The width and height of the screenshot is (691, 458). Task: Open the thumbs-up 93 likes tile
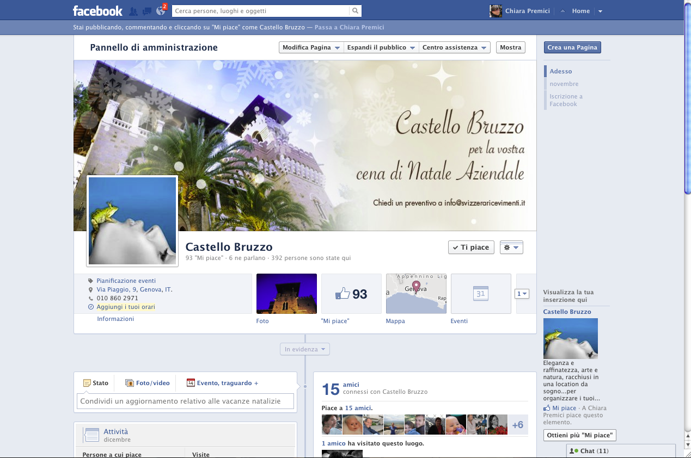(351, 294)
